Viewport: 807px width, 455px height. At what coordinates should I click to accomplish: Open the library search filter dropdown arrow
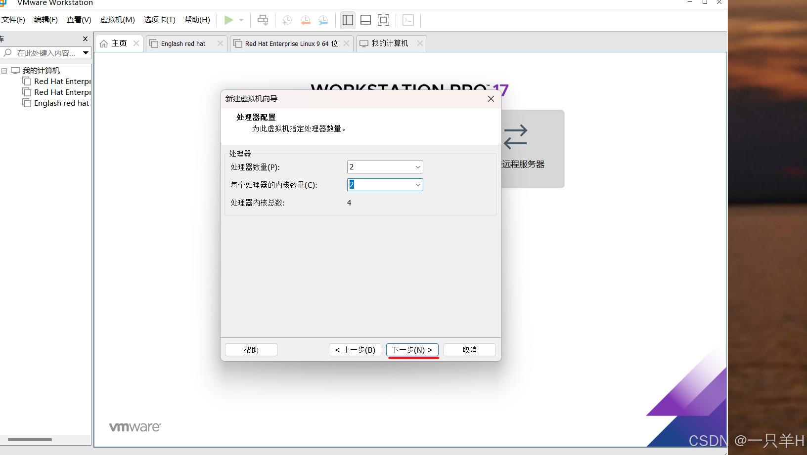tap(86, 53)
